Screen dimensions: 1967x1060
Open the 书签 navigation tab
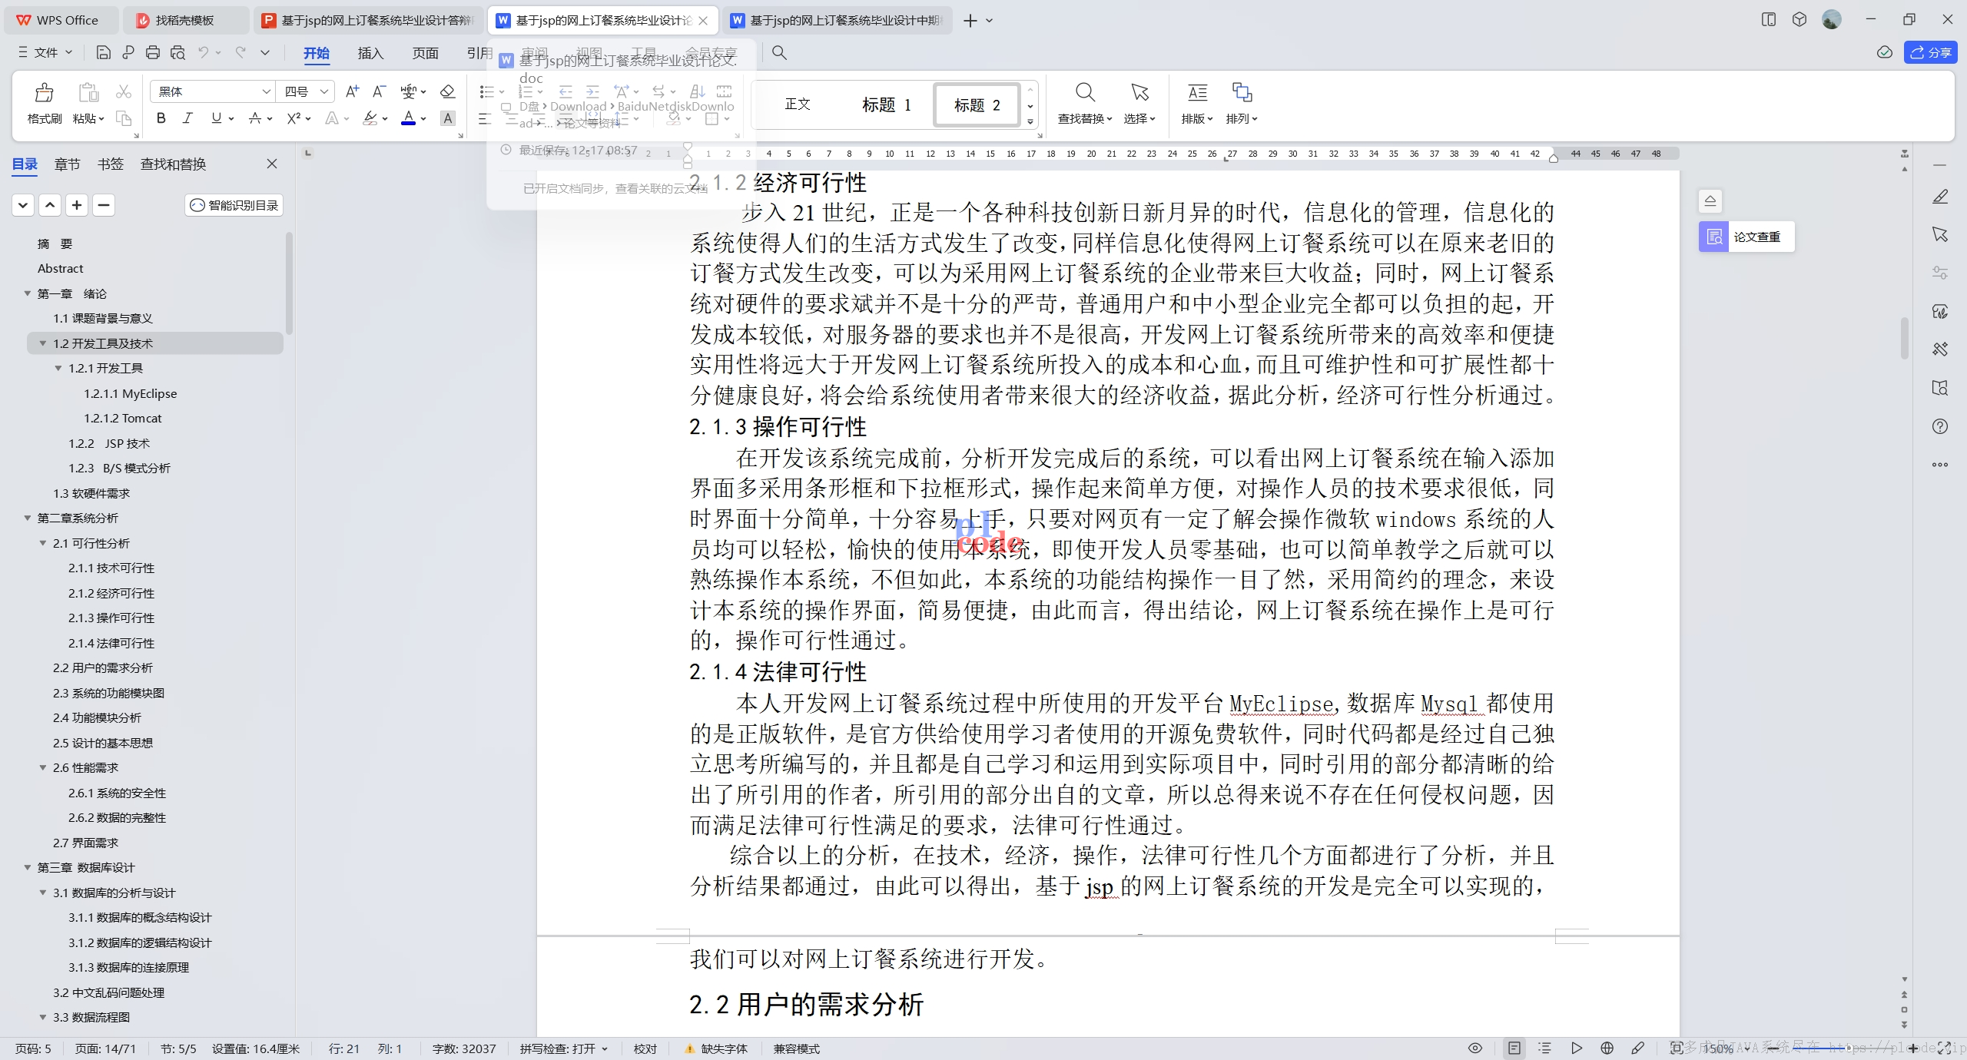click(x=110, y=164)
